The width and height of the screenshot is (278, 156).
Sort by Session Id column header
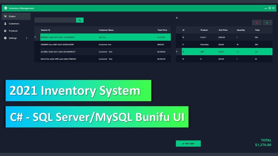click(45, 30)
